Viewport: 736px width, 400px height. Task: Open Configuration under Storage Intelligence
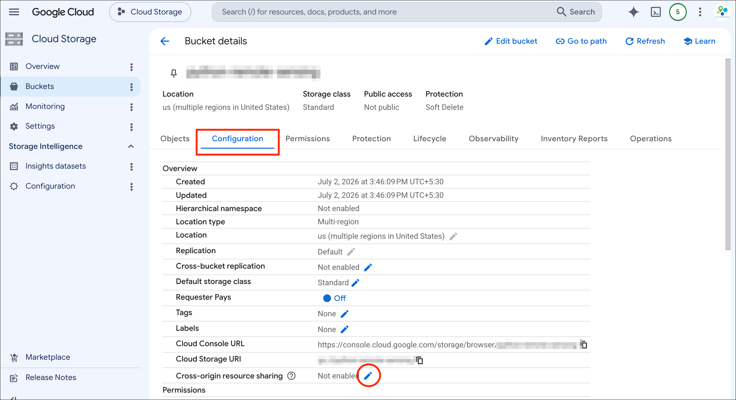point(50,186)
